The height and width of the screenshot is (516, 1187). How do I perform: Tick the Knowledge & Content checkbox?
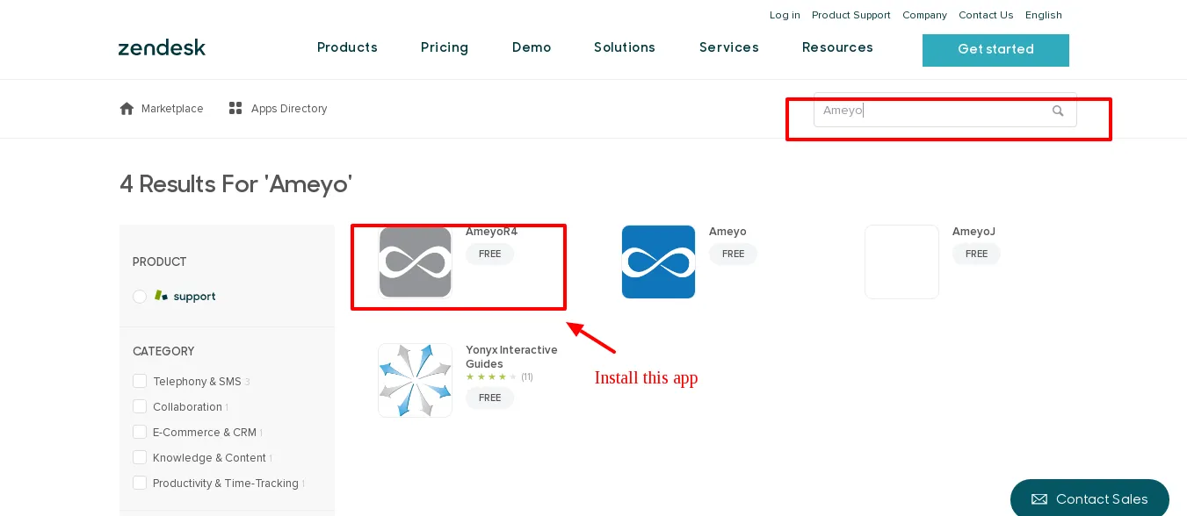click(x=140, y=457)
